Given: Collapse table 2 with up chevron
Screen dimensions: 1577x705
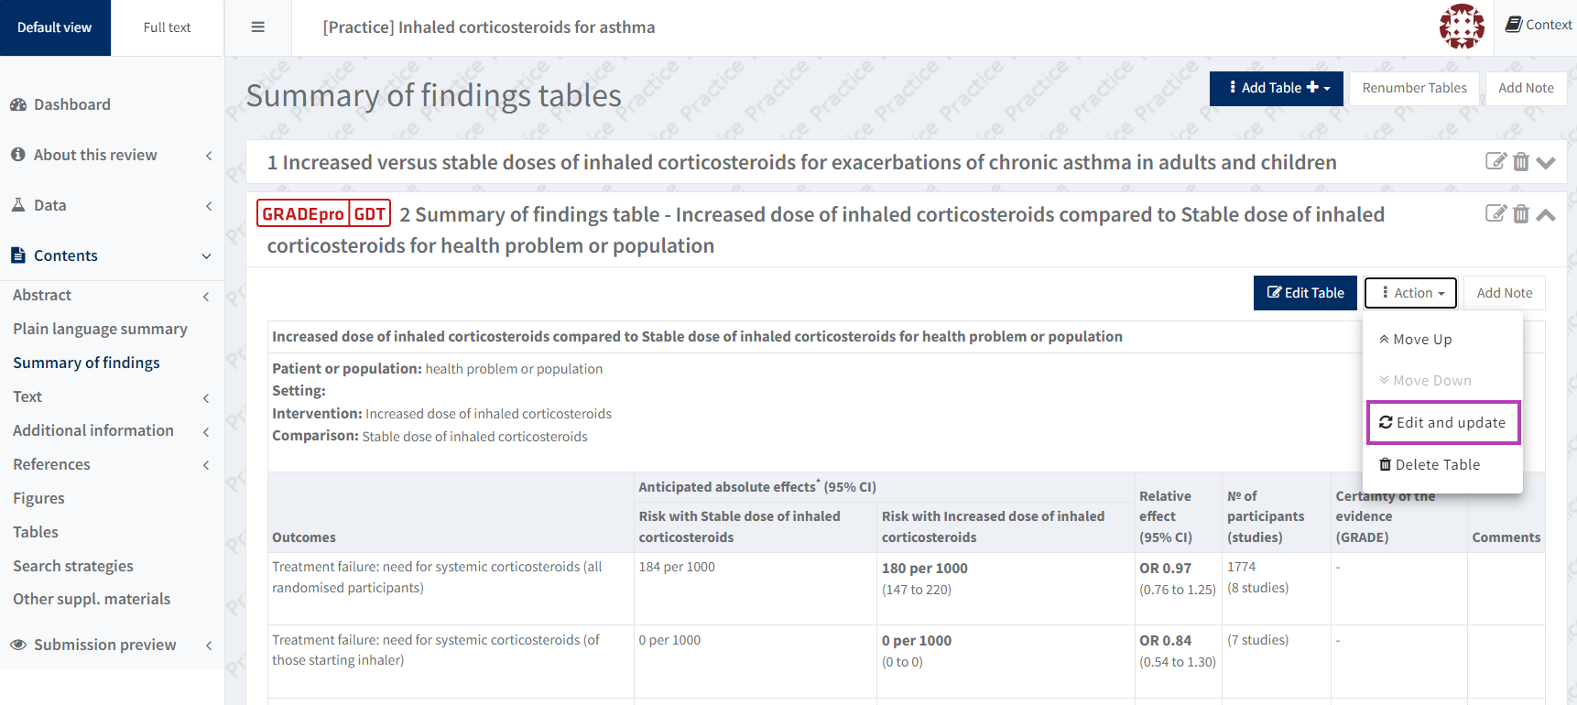Looking at the screenshot, I should point(1546,215).
